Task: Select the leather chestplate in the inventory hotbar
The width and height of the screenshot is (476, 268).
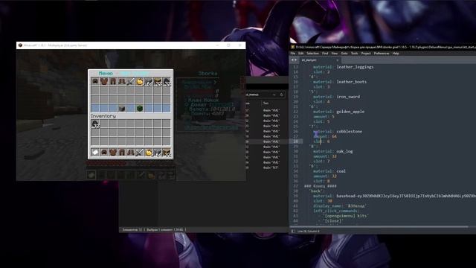Action: 113,152
